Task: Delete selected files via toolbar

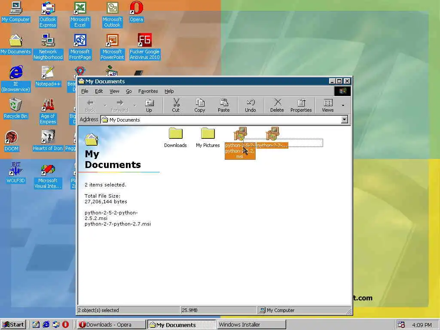Action: click(x=277, y=106)
